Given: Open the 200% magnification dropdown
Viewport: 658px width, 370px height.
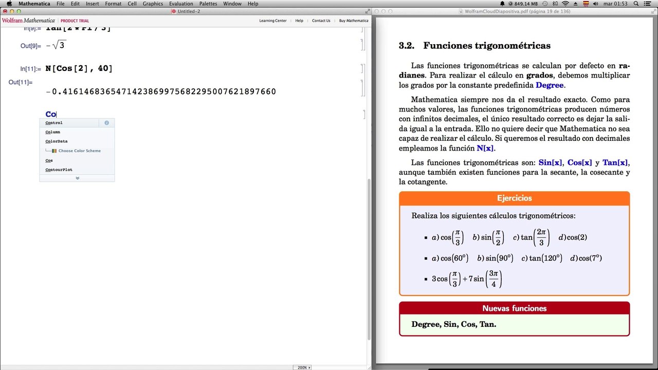Looking at the screenshot, I should (302, 367).
